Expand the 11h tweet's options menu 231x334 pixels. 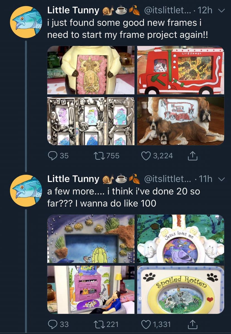click(222, 179)
